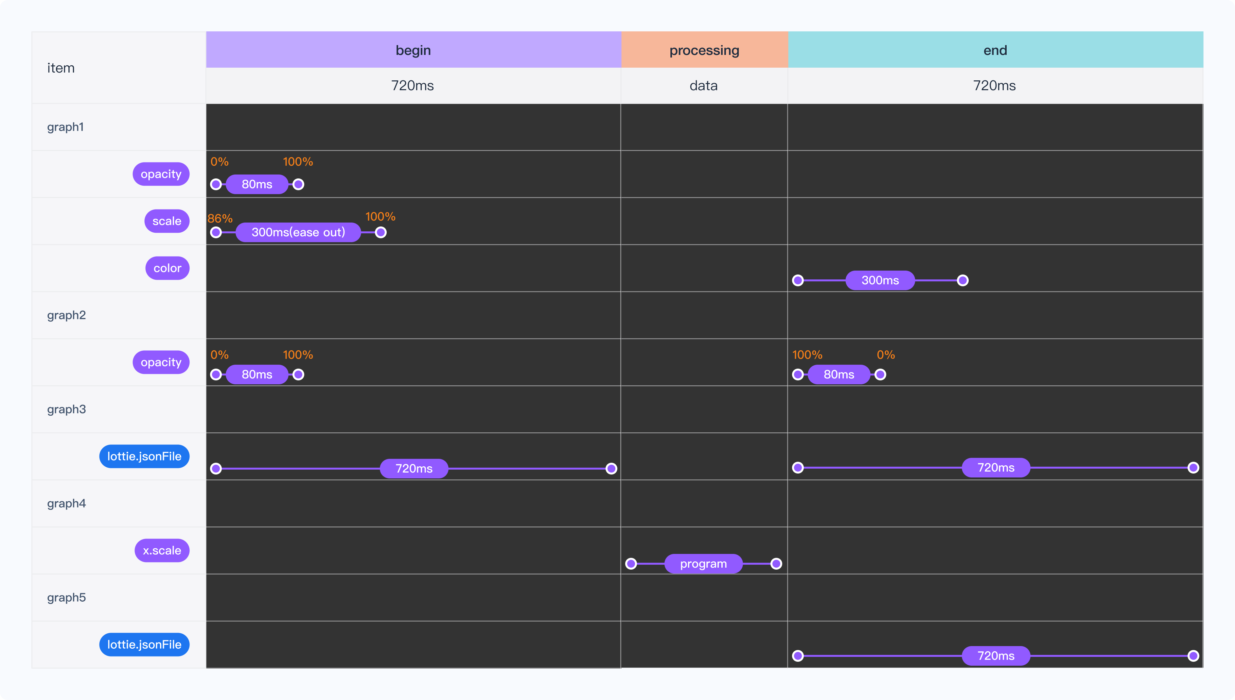Click graph5 720ms end keyframe
This screenshot has width=1235, height=700.
pos(1193,656)
